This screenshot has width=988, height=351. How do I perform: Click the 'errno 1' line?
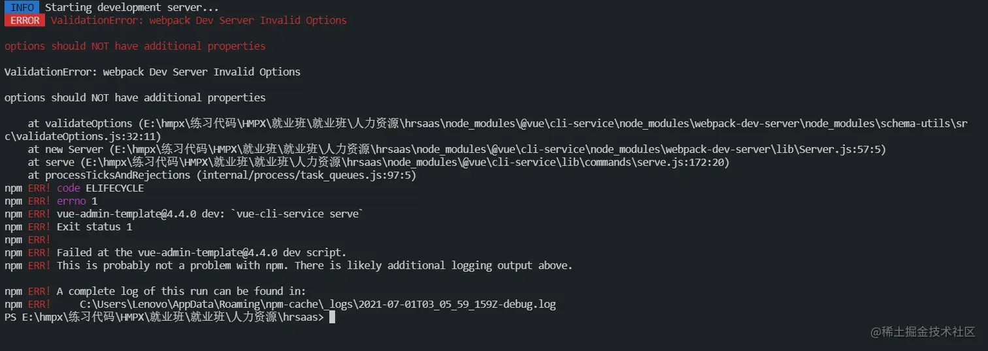pyautogui.click(x=77, y=201)
